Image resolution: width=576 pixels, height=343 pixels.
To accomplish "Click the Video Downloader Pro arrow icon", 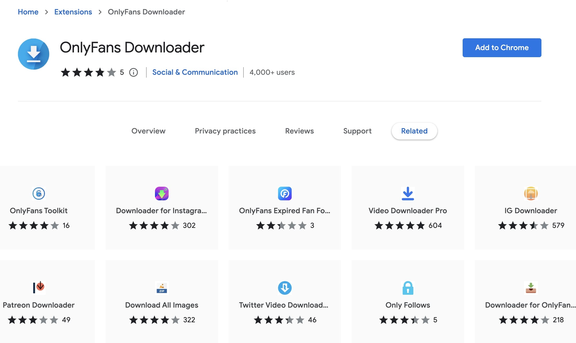I will click(408, 194).
